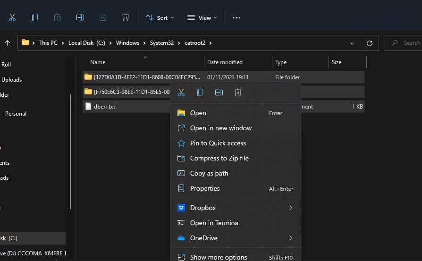This screenshot has height=261, width=422.
Task: Refresh the catroot2 folder view
Action: 370,43
